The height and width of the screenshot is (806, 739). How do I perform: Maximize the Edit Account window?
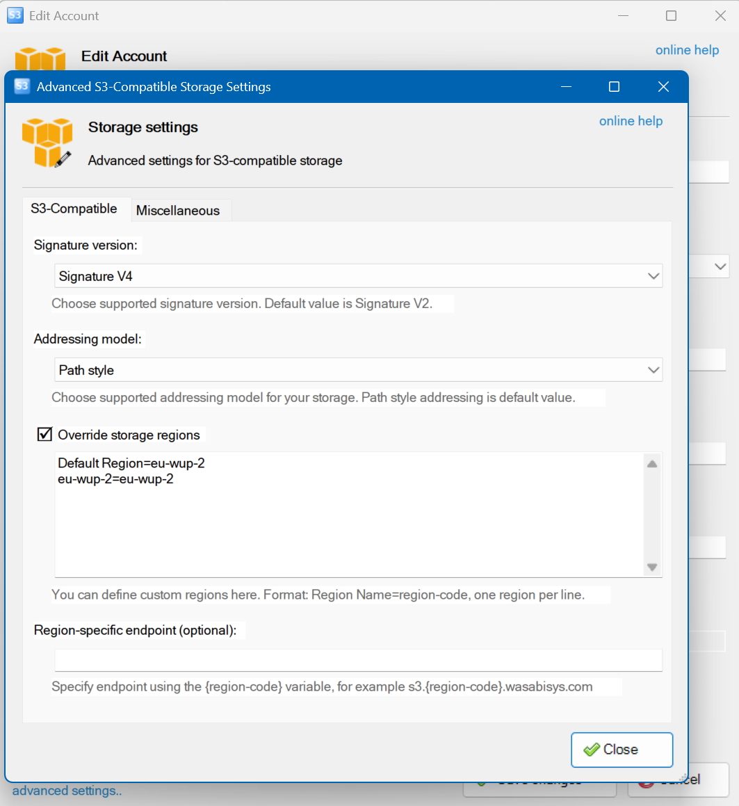pyautogui.click(x=671, y=15)
